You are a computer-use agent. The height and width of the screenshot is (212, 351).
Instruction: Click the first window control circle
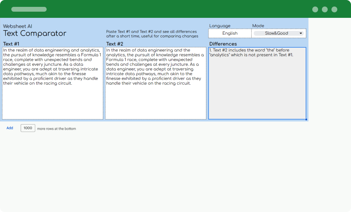pyautogui.click(x=315, y=9)
